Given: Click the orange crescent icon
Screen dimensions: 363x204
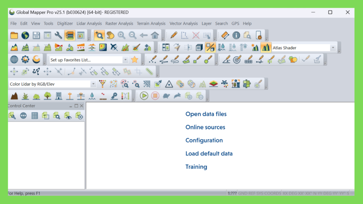Looking at the screenshot, I should pos(37,59).
